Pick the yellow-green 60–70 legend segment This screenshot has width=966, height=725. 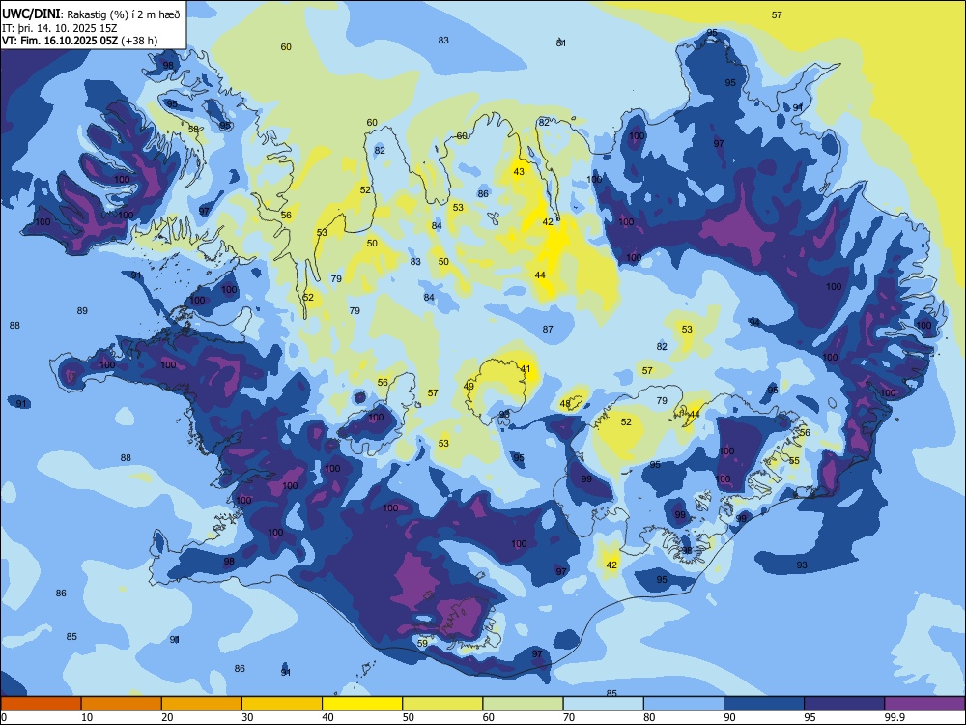(523, 704)
